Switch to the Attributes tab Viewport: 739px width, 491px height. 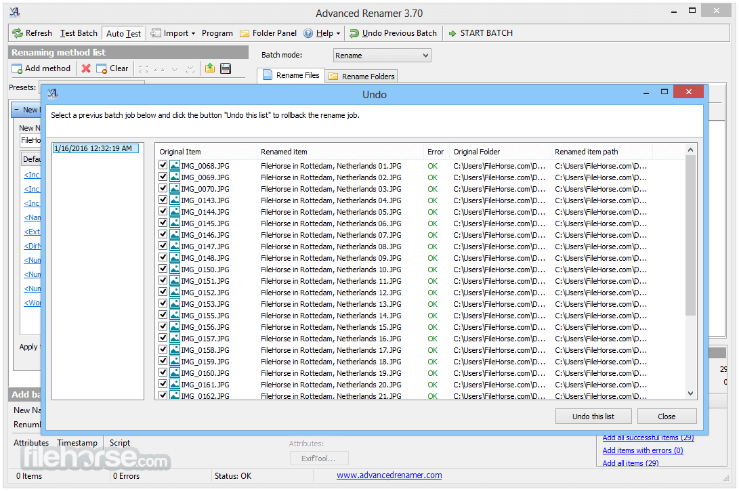pos(31,443)
